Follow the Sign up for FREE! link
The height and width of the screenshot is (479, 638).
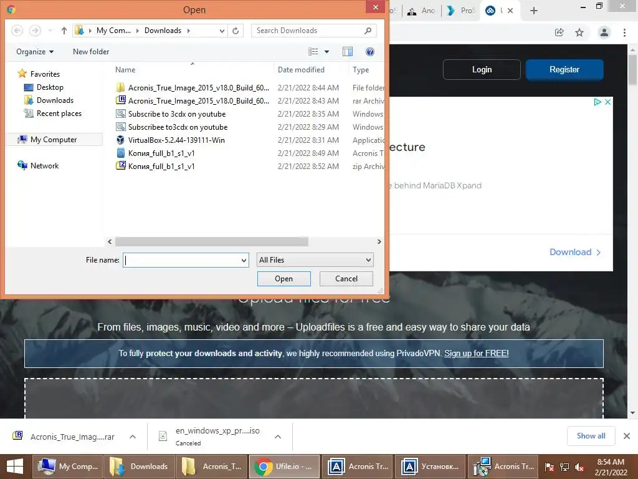click(x=477, y=353)
